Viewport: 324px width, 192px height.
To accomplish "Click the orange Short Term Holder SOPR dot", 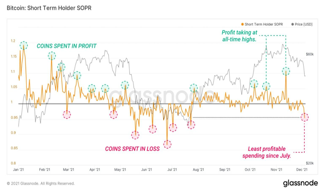I will coord(243,24).
